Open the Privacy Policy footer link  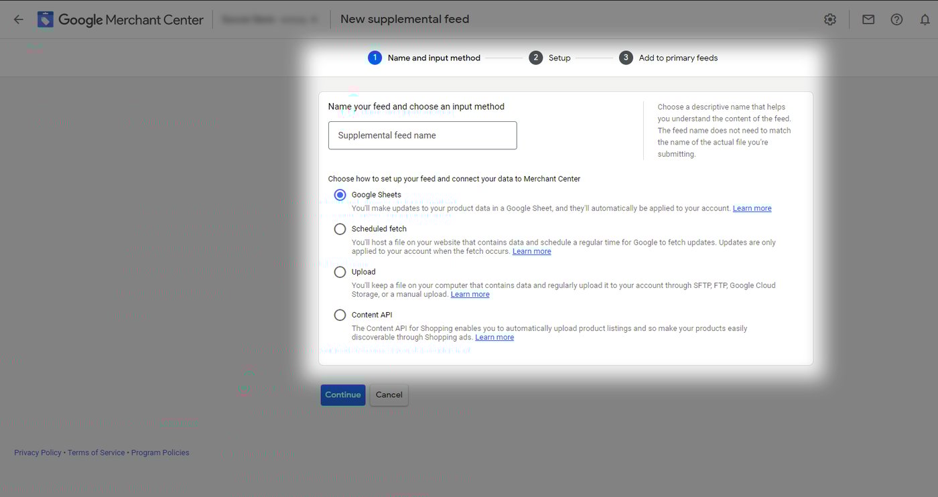point(38,453)
